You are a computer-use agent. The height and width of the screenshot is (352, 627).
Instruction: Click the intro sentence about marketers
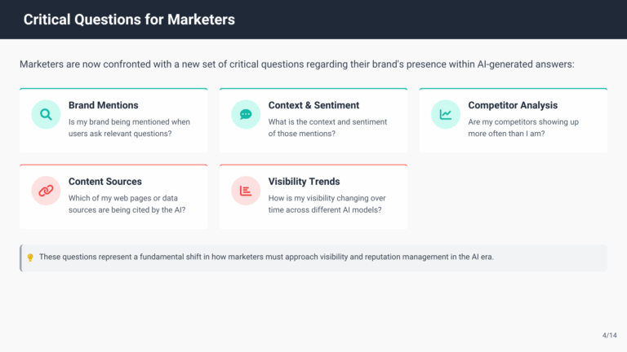[x=297, y=64]
